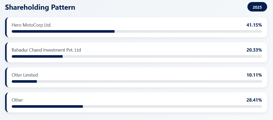Click left accent edge of Otter Limited card

coord(6,77)
